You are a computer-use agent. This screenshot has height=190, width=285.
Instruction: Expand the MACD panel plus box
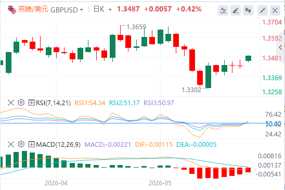pos(31,145)
